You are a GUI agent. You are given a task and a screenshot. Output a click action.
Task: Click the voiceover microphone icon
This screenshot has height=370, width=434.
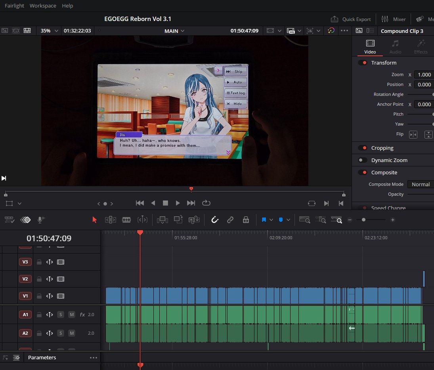pos(41,220)
